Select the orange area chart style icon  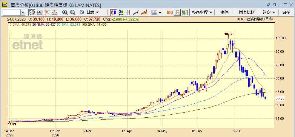144,13
